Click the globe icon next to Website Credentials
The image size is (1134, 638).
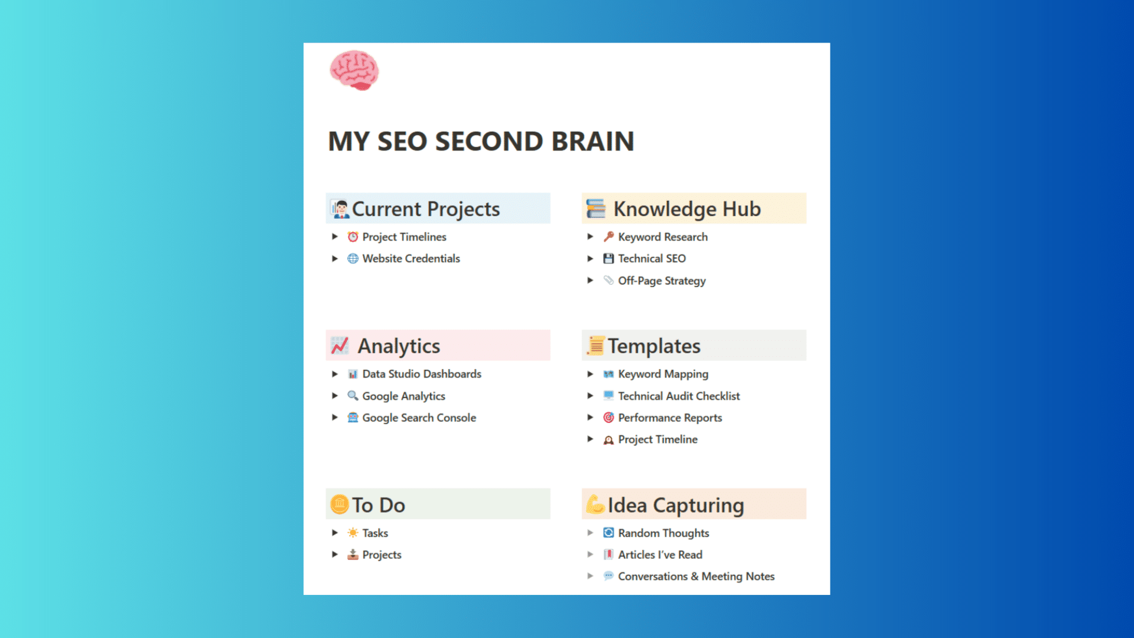353,259
